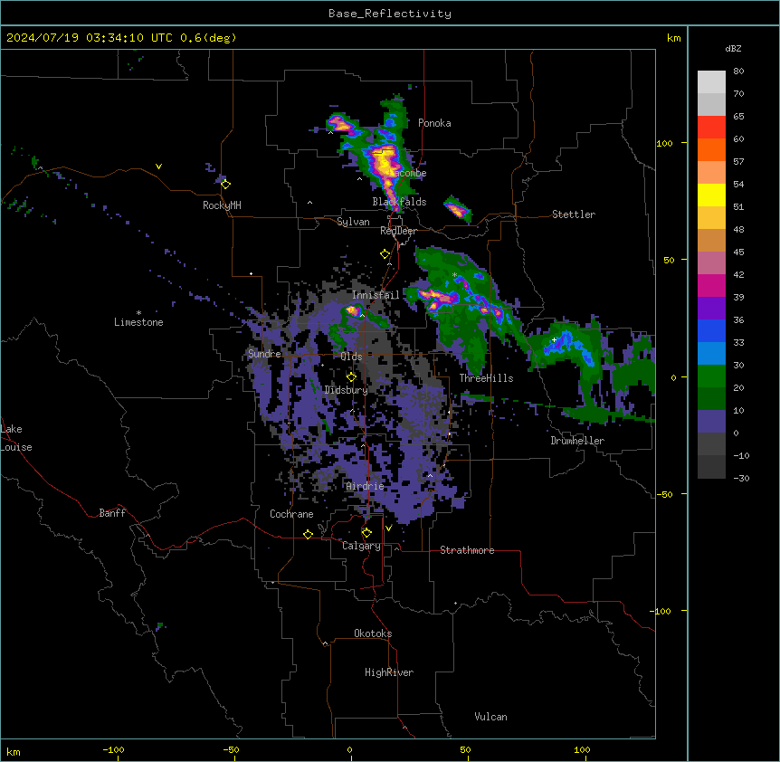The image size is (780, 762).
Task: Click the Base_Reflectivity title text
Action: click(x=390, y=14)
